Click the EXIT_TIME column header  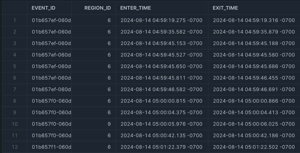pyautogui.click(x=225, y=8)
